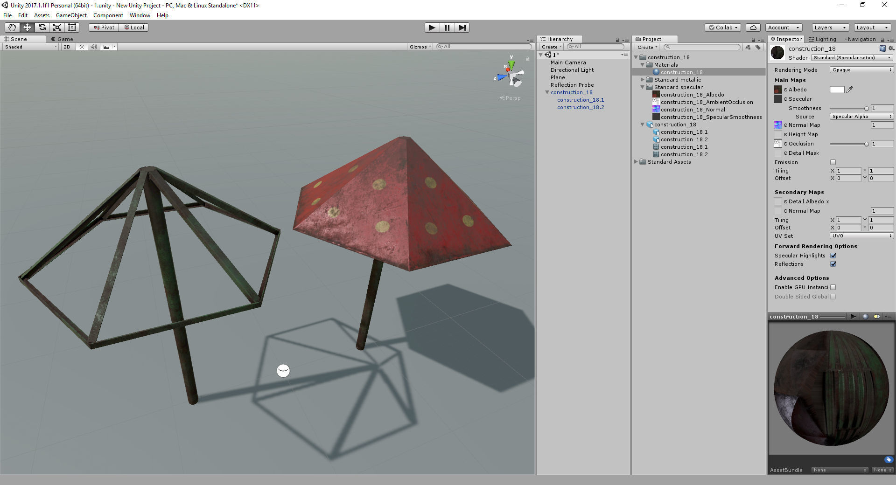Open the Account button

tap(784, 28)
